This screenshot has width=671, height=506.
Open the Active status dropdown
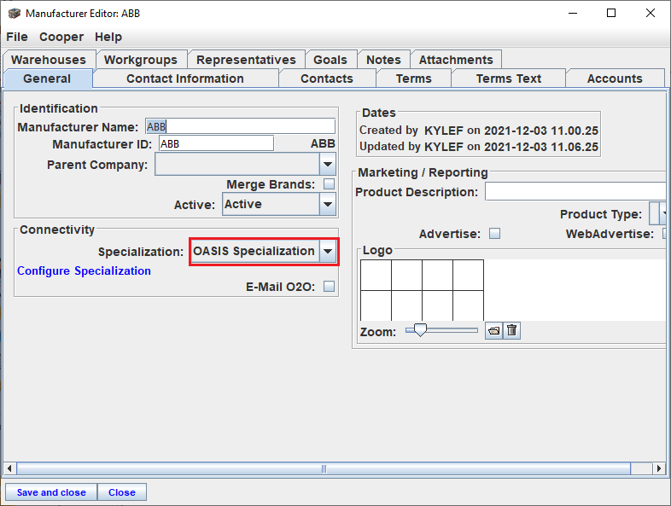tap(328, 204)
